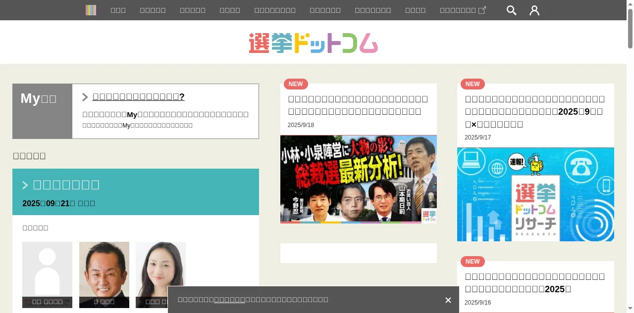Click the date text 2025/9/17

477,137
